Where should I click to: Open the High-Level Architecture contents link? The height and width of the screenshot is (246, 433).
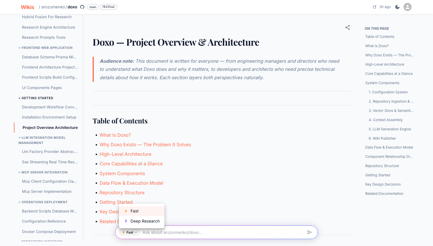pyautogui.click(x=125, y=154)
